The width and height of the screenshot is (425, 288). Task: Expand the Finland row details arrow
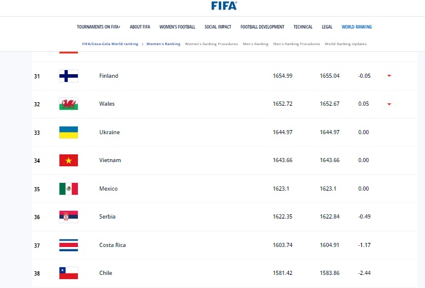[389, 76]
